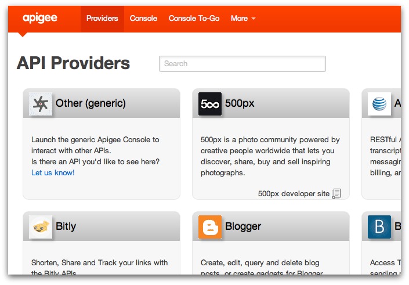409x285 pixels.
Task: Click the More menu caret arrow
Action: pos(254,19)
